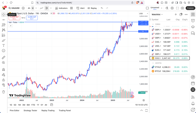196x113 pixels.
Task: Toggle hide all drawings eye icon
Action: click(4, 85)
